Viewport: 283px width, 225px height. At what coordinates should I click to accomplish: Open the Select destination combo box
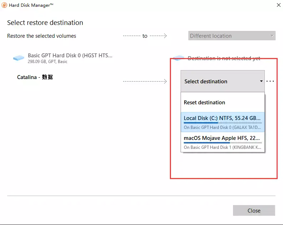point(223,81)
